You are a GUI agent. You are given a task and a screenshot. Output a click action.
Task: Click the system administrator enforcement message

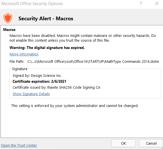point(75,106)
